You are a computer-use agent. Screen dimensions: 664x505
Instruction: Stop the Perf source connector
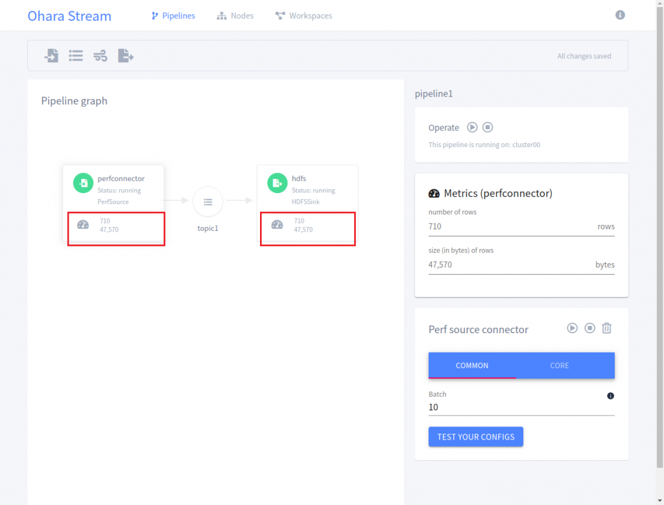(589, 328)
